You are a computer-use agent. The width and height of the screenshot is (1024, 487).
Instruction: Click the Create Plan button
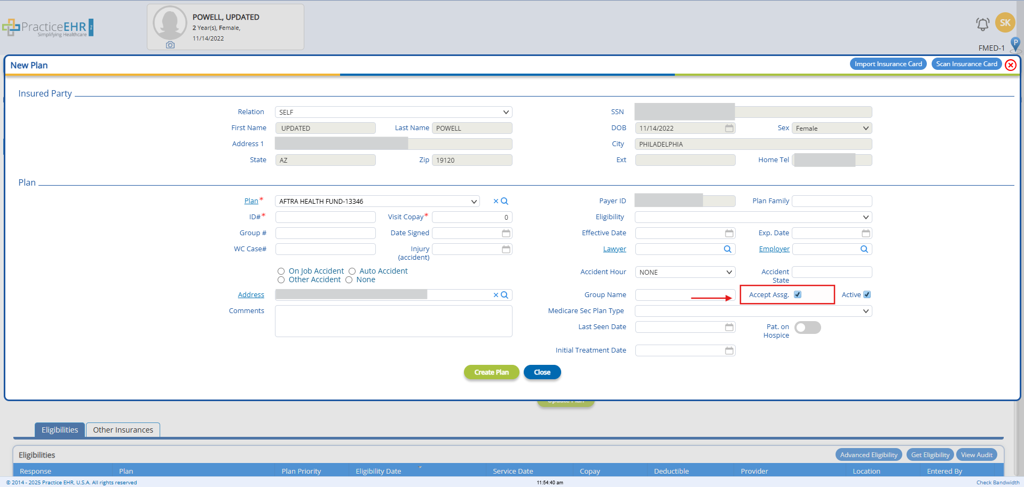click(491, 372)
